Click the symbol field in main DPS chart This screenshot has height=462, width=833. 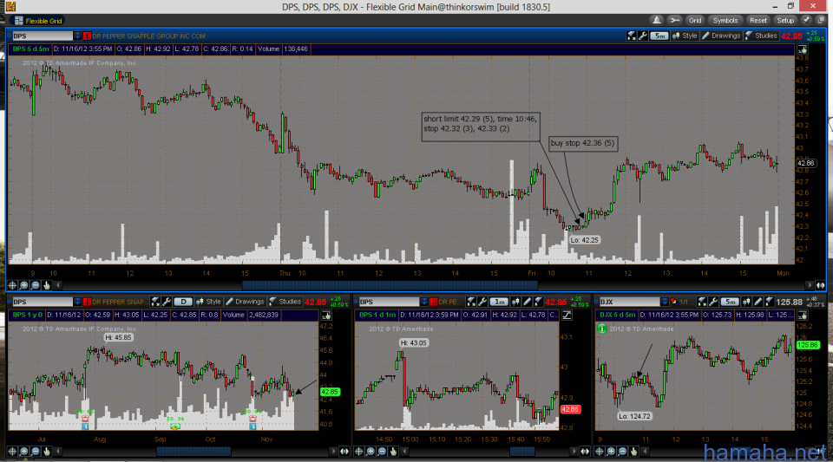42,36
